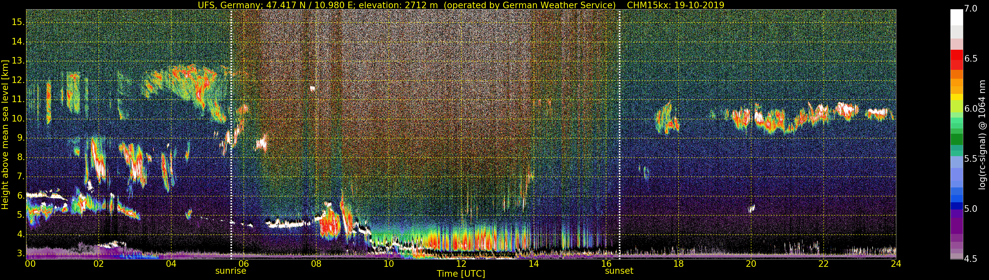Click the '3.' height tick label
The width and height of the screenshot is (989, 280).
21,254
